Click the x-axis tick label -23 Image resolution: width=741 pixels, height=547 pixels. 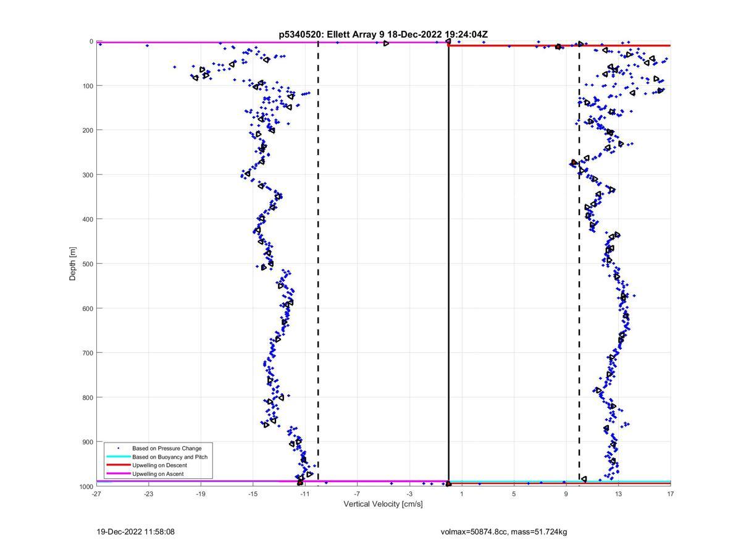[148, 494]
